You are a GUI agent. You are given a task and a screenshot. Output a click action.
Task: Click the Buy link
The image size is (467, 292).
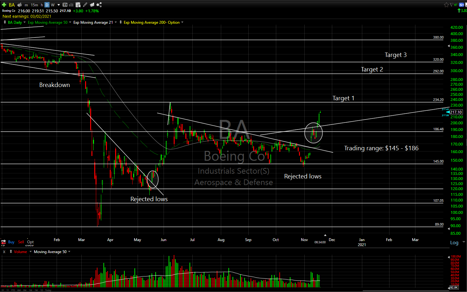(11, 242)
